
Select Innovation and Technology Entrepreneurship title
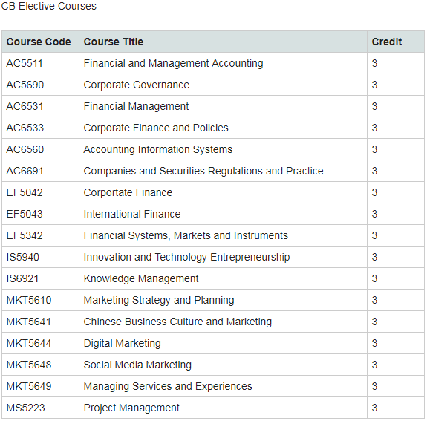coord(186,258)
